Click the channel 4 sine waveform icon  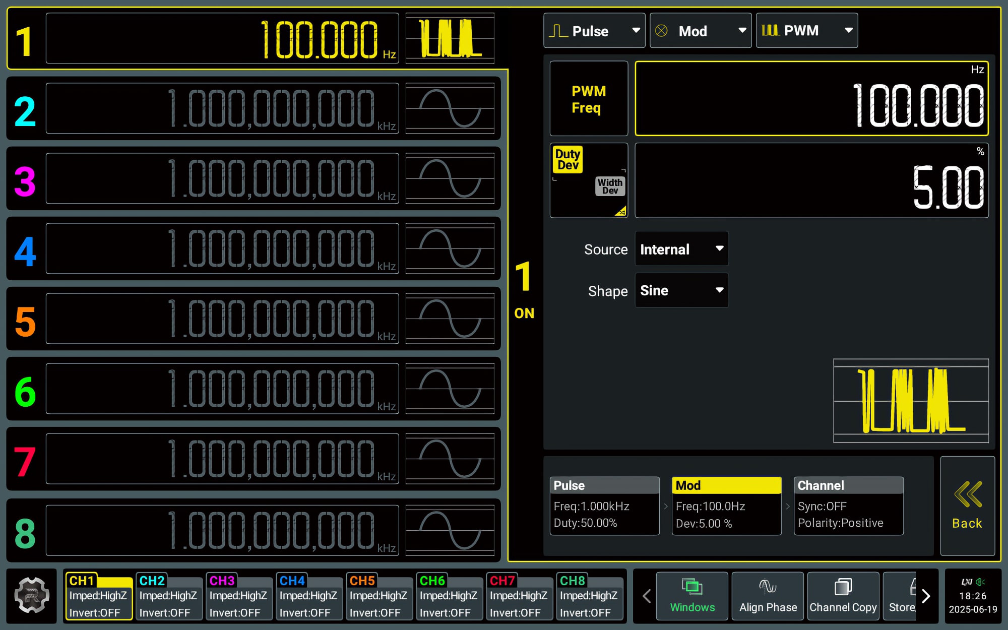pos(450,248)
